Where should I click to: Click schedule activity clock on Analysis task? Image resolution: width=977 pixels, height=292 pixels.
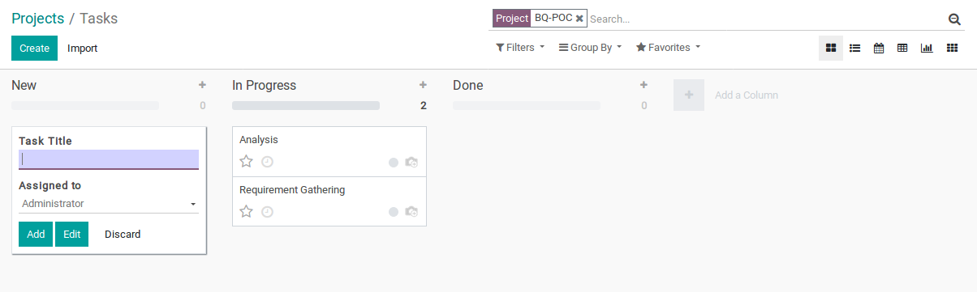[267, 162]
